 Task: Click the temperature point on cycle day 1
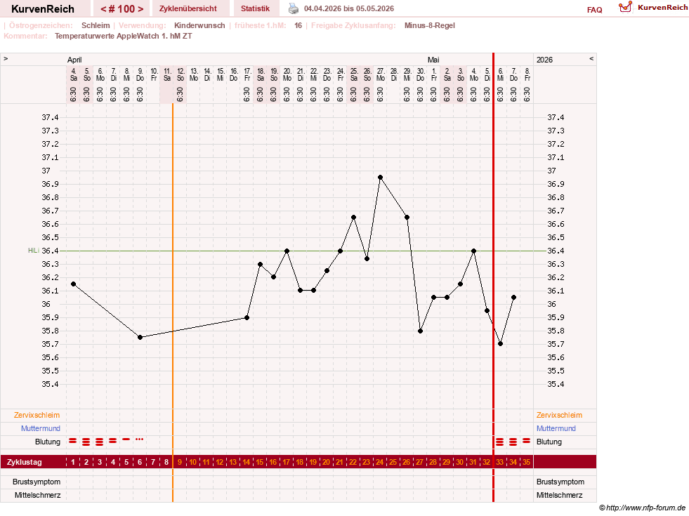pyautogui.click(x=73, y=284)
